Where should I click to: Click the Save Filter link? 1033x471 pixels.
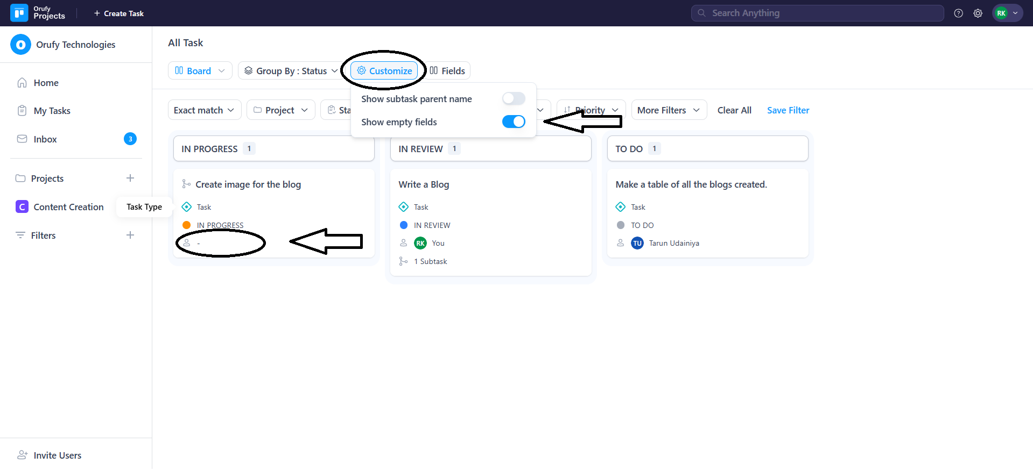[788, 110]
